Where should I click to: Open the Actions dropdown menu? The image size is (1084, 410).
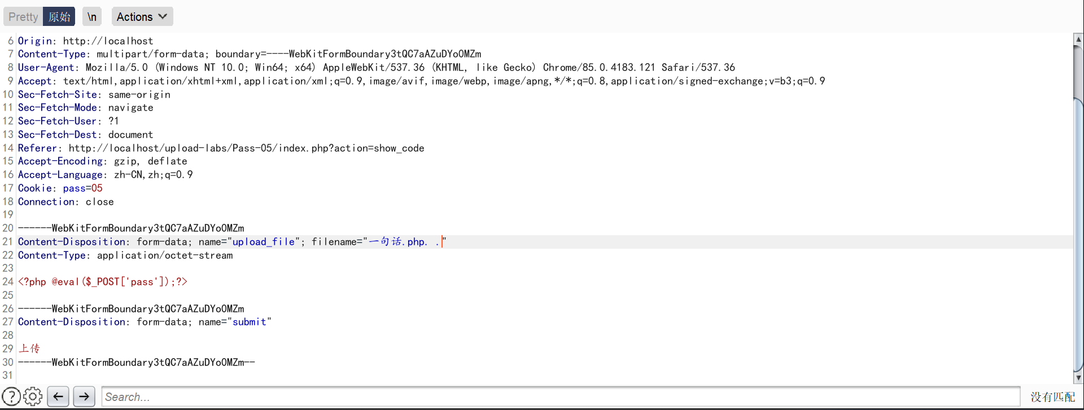click(142, 17)
